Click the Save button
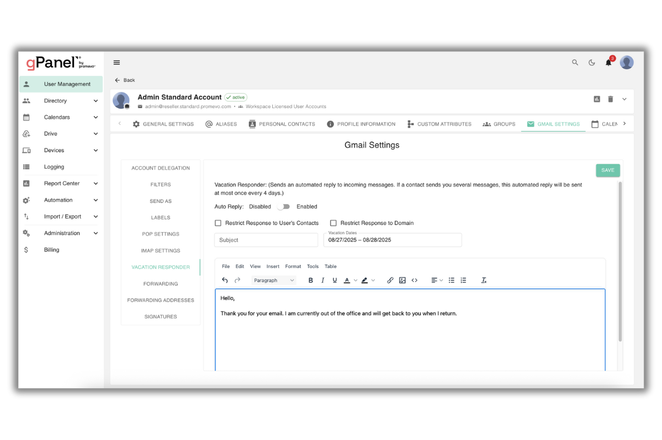Image resolution: width=662 pixels, height=440 pixels. click(x=607, y=170)
